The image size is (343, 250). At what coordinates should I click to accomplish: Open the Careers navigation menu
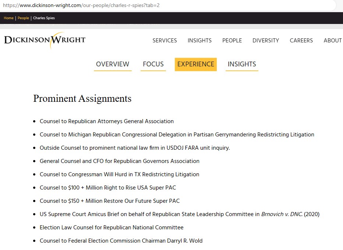301,41
